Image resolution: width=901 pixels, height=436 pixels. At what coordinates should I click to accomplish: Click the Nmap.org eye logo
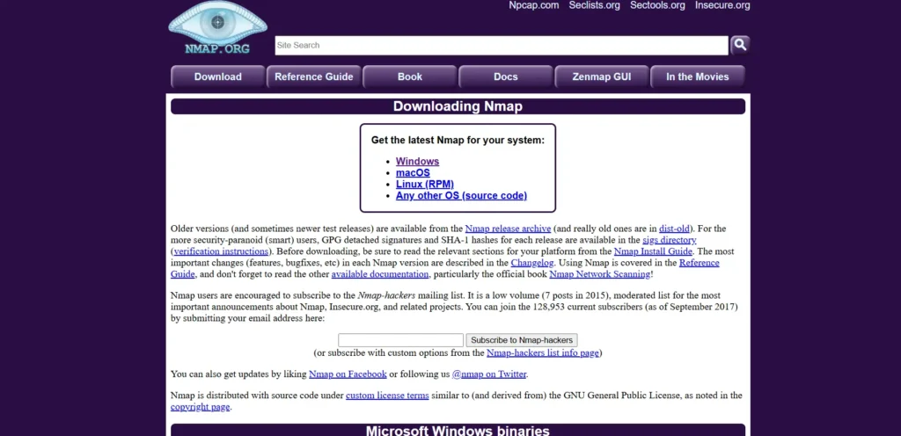pos(218,27)
